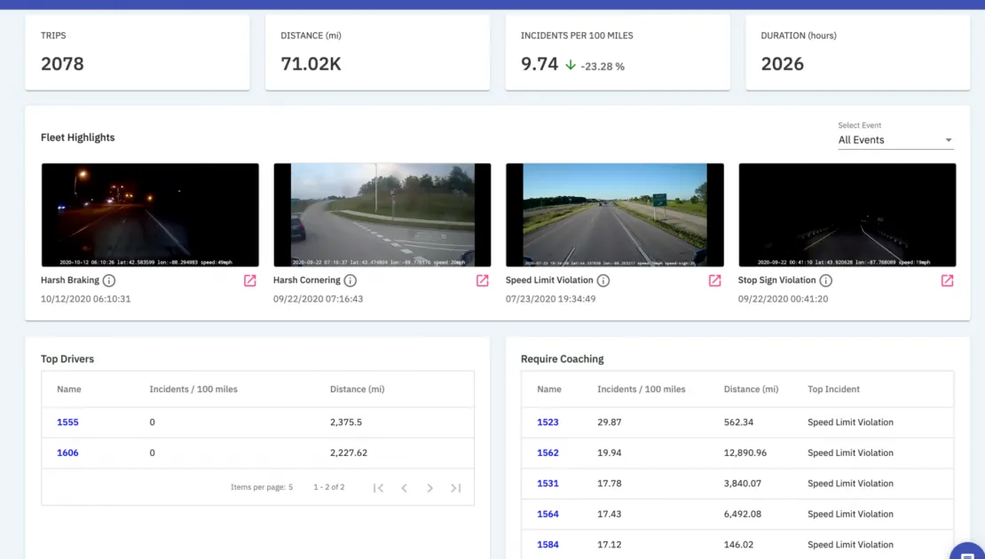Viewport: 985px width, 559px height.
Task: Click next-page chevron in Top Drivers pagination
Action: [429, 487]
